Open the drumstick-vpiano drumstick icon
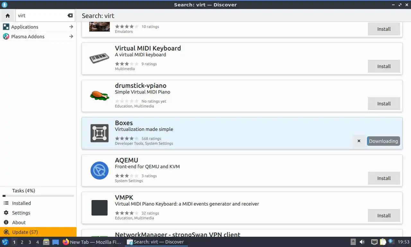Image resolution: width=411 pixels, height=247 pixels. click(99, 96)
